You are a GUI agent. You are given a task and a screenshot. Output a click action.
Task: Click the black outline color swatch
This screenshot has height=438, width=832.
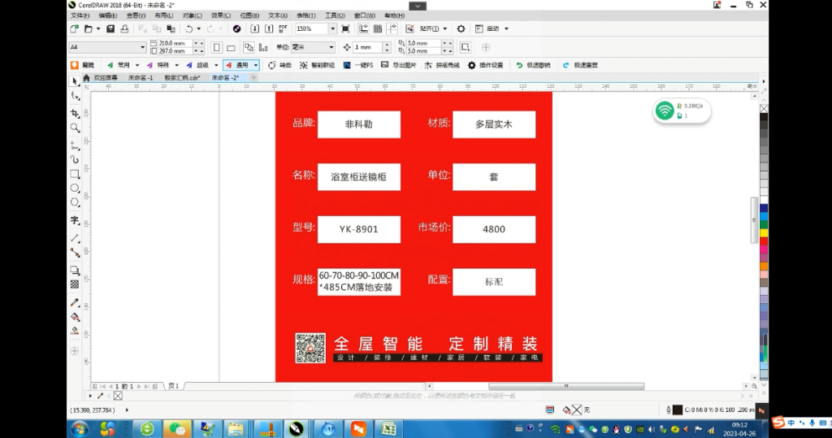tap(678, 410)
